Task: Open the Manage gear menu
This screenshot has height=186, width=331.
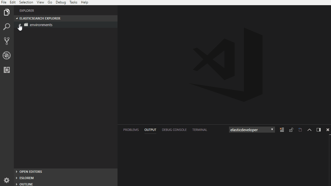Action: 7,180
